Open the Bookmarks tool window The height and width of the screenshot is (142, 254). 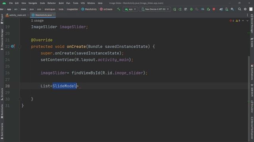click(2, 111)
